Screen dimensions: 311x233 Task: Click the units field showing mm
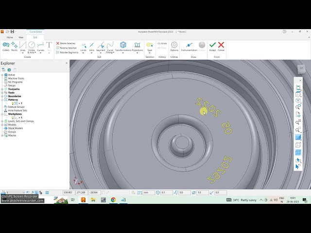pyautogui.click(x=149, y=193)
